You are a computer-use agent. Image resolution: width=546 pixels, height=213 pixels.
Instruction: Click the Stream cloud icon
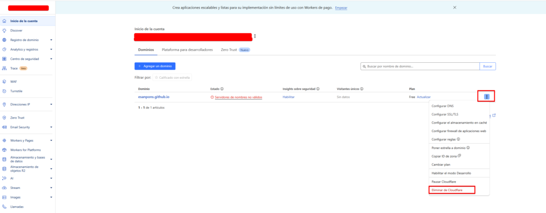pos(4,187)
